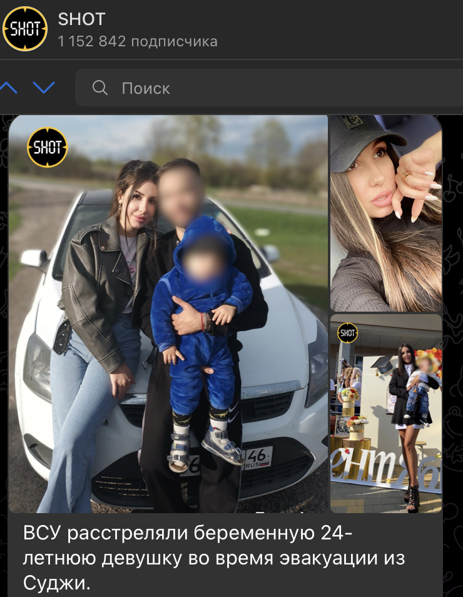Viewport: 463px width, 597px height.
Task: Open the selfie photo with the black cap
Action: click(386, 213)
